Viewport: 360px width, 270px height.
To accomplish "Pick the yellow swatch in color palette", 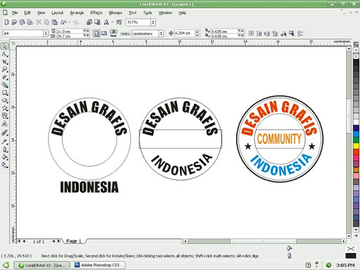I will click(356, 146).
